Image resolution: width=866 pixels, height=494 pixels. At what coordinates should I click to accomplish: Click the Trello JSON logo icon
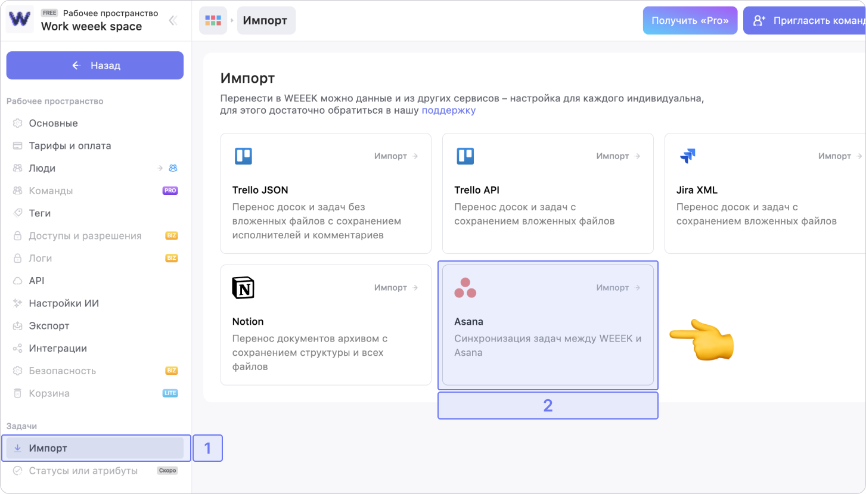click(243, 156)
